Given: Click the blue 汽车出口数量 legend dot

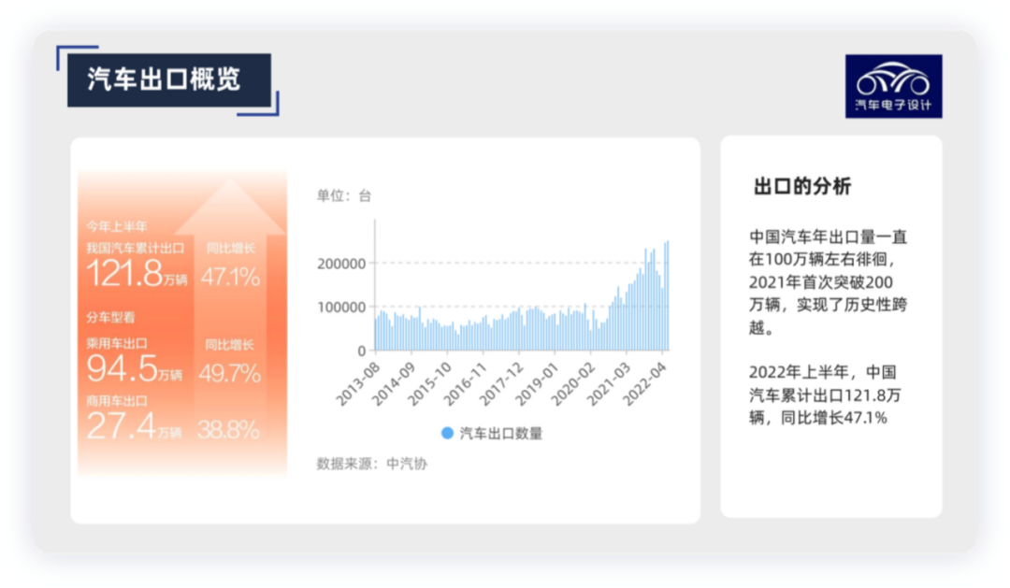Looking at the screenshot, I should 447,434.
